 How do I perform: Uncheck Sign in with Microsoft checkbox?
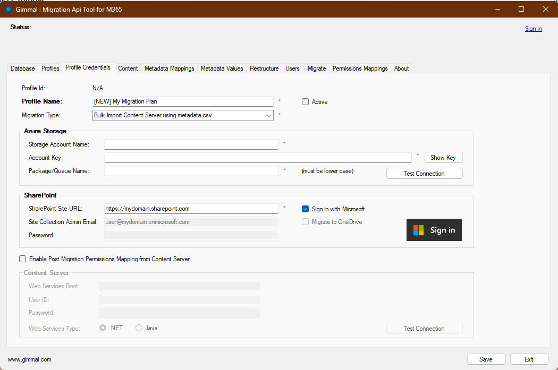[305, 209]
